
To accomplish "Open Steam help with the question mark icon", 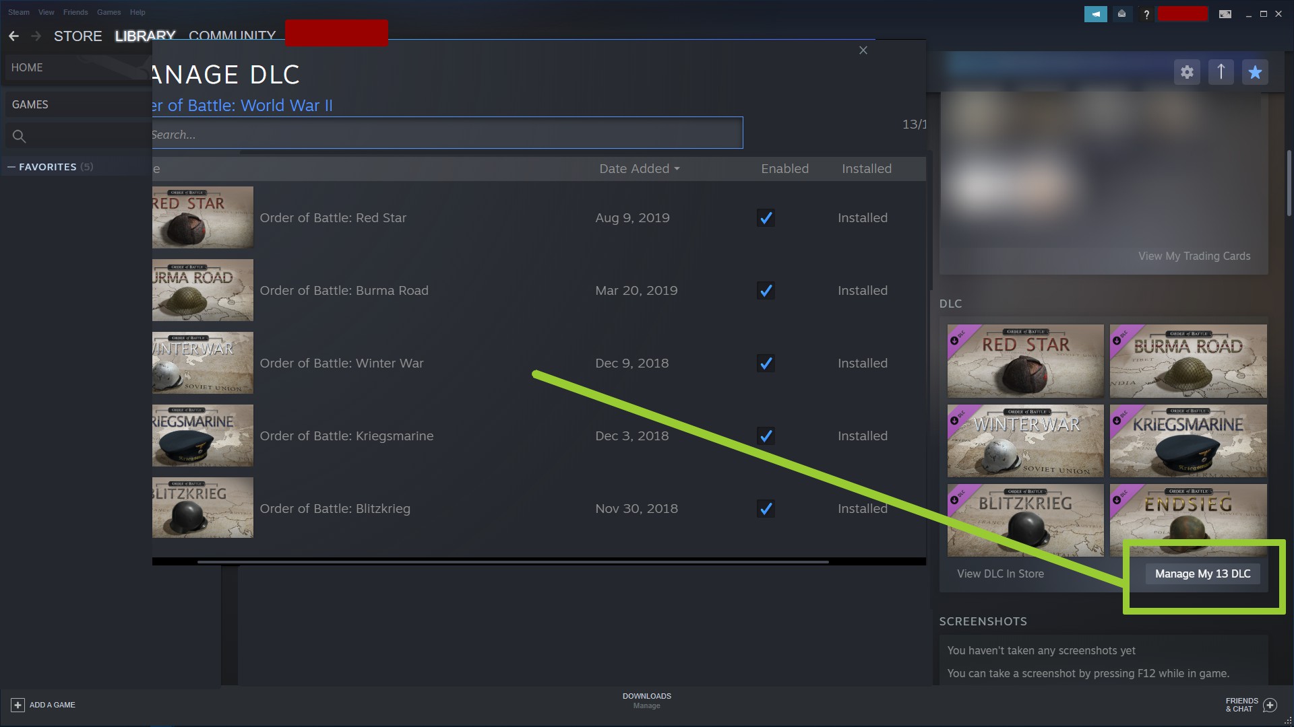I will tap(1146, 13).
